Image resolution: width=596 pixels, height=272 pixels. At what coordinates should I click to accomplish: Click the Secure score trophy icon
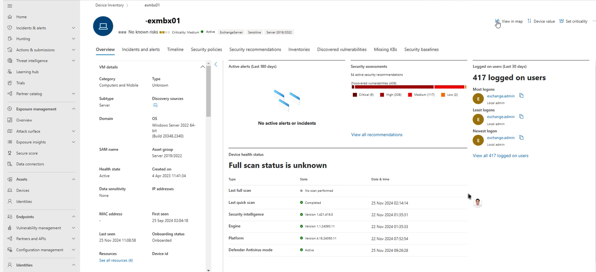(10, 153)
